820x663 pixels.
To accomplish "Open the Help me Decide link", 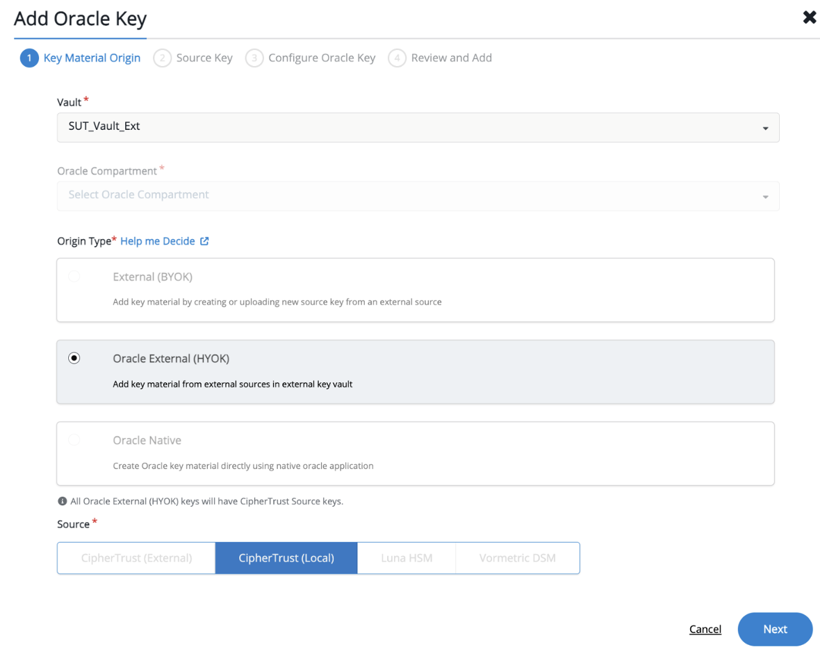I will [158, 240].
